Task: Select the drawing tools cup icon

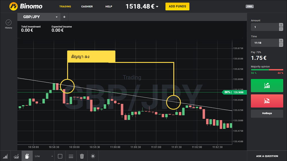Action: (27, 156)
